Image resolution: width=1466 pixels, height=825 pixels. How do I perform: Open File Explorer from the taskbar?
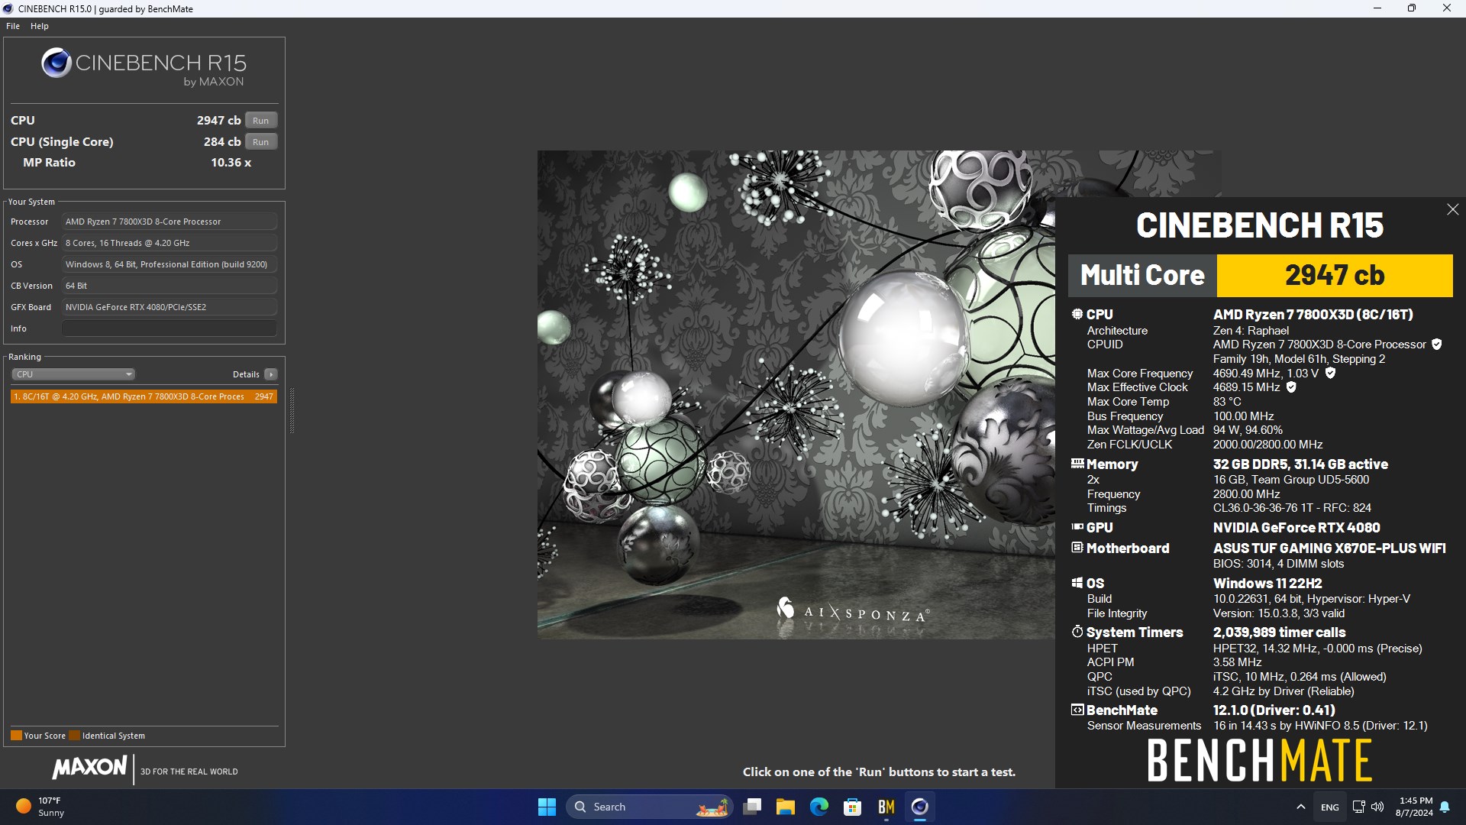click(x=786, y=807)
